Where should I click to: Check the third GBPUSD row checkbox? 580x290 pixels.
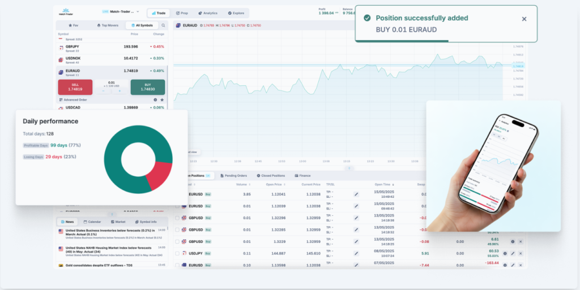[x=177, y=241]
